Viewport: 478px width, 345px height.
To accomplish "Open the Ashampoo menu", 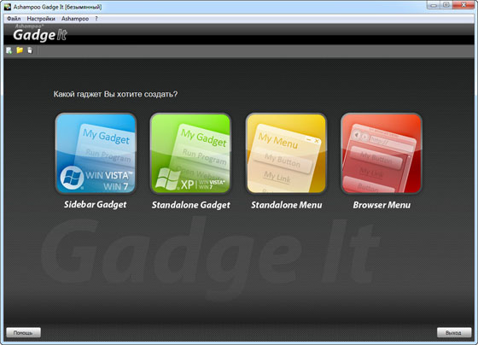I will point(75,19).
